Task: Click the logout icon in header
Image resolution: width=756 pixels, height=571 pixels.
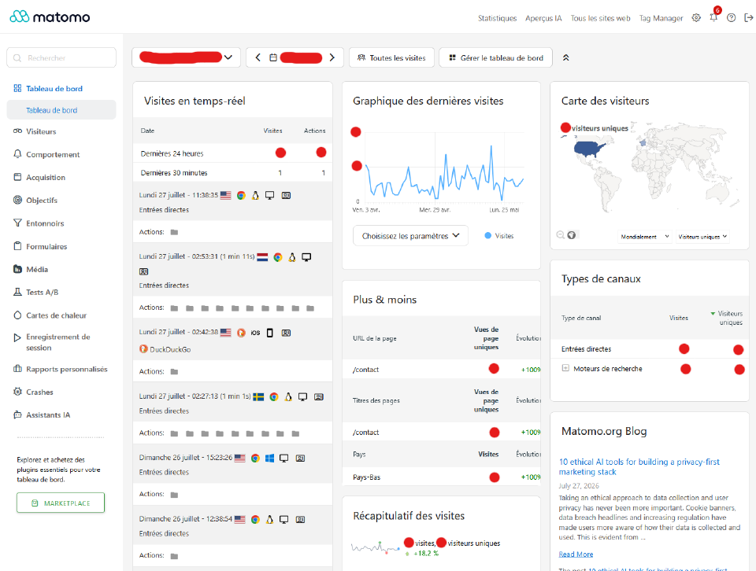Action: [748, 18]
